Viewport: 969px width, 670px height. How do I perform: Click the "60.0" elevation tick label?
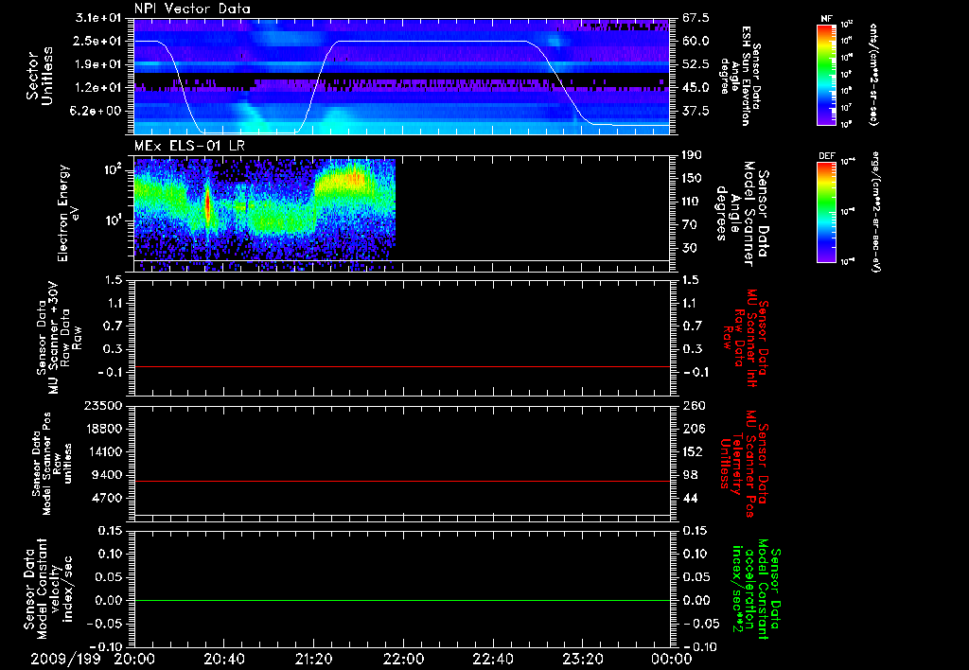(x=696, y=41)
